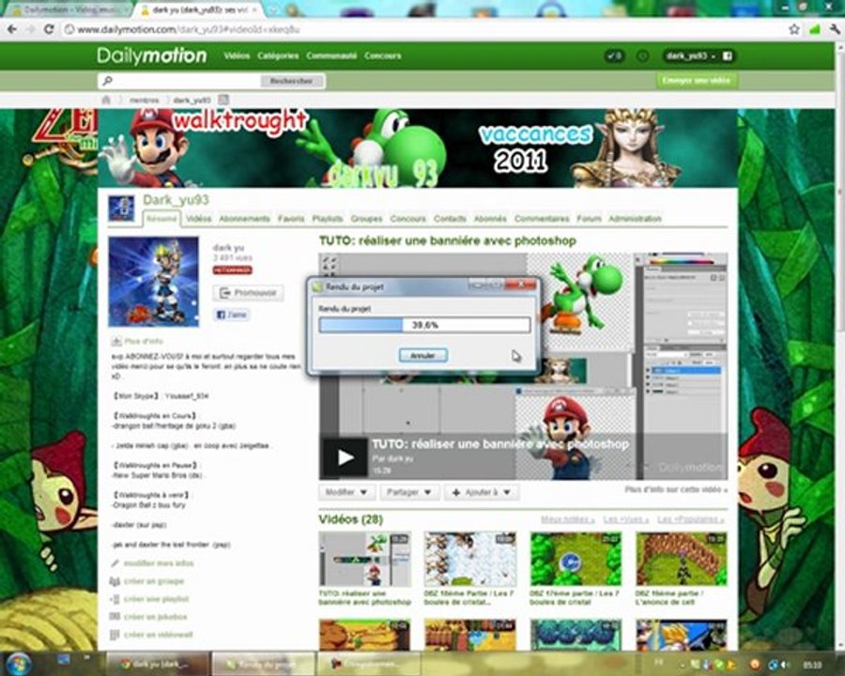845x676 pixels.
Task: Open the Abonnements profile tab
Action: [x=244, y=219]
